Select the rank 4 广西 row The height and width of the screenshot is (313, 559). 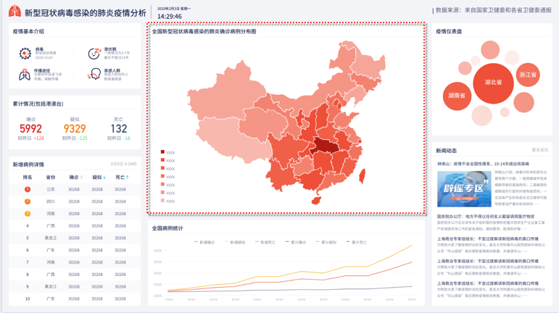click(x=75, y=226)
